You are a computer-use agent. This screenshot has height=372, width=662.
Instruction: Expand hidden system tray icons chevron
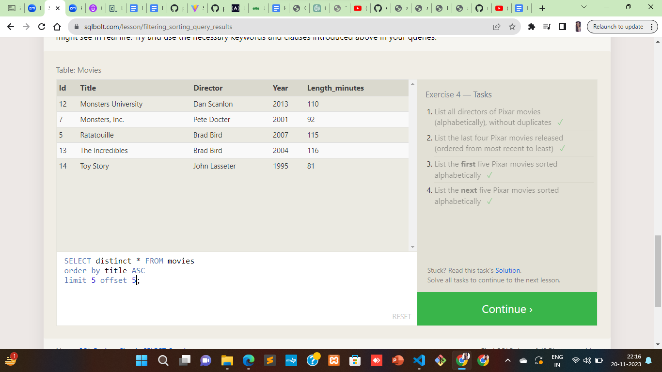pos(507,361)
